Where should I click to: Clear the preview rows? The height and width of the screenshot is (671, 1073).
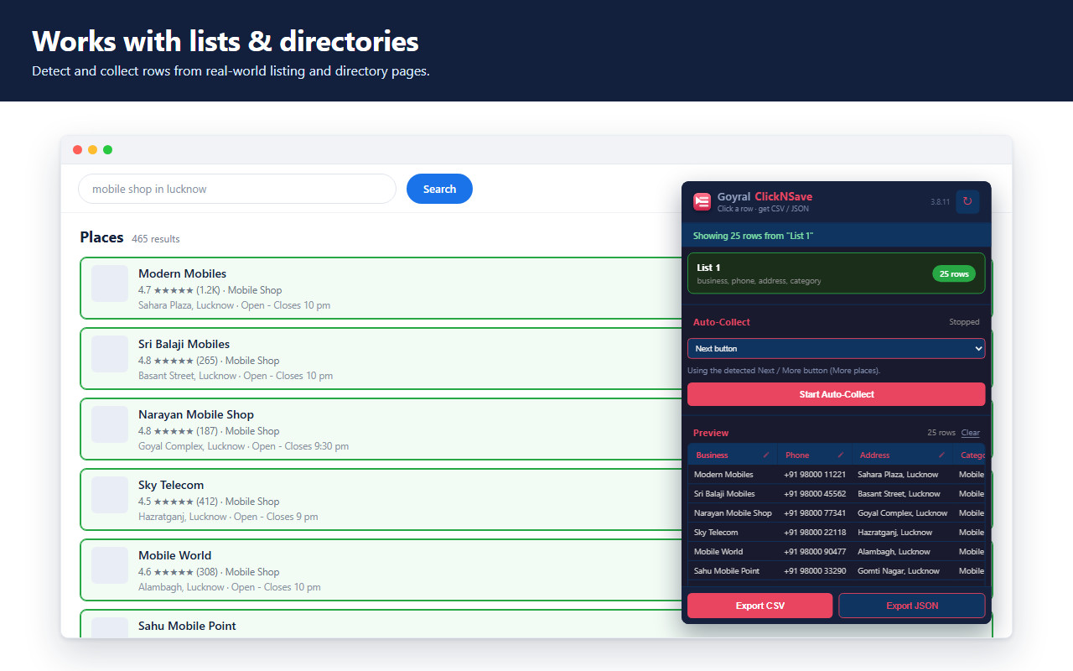point(970,433)
